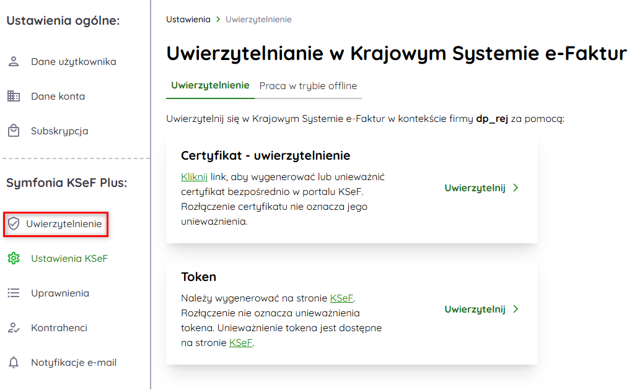Screen dimensions: 637x390
Task: Follow the last KSeF link for token revocation
Action: [240, 342]
